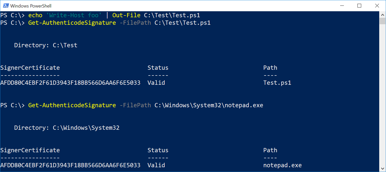Maximize the PowerShell window

pos(359,5)
